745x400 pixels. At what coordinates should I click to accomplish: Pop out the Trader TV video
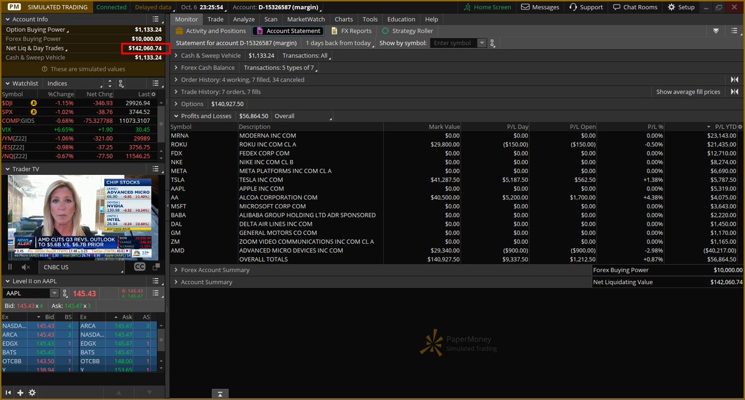click(x=155, y=267)
